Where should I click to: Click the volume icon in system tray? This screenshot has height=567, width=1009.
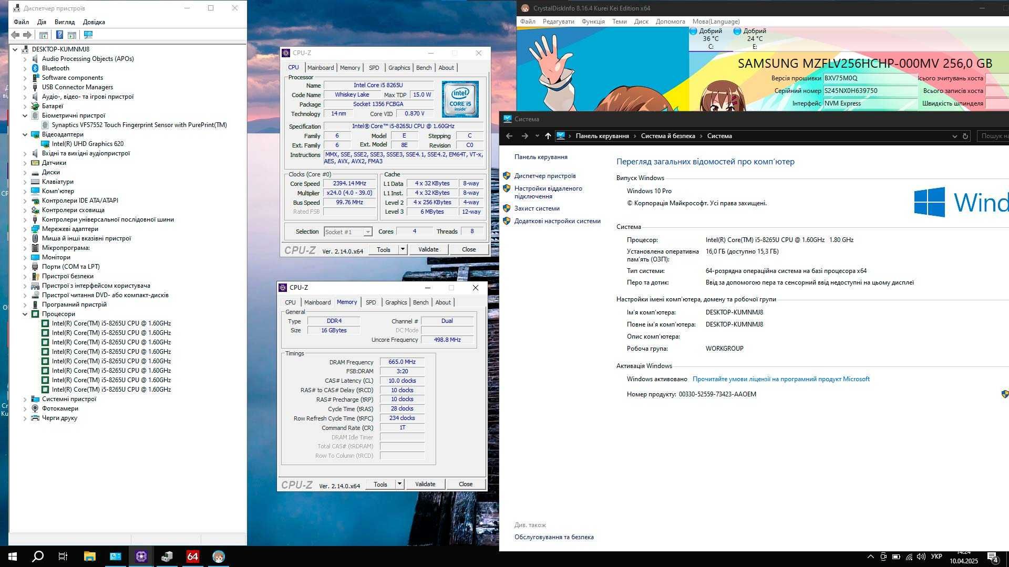click(921, 556)
